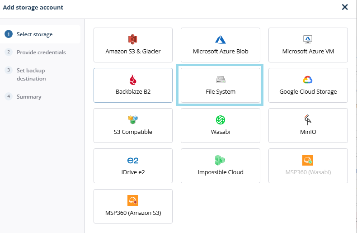
Task: Click the Add storage account title
Action: point(33,7)
